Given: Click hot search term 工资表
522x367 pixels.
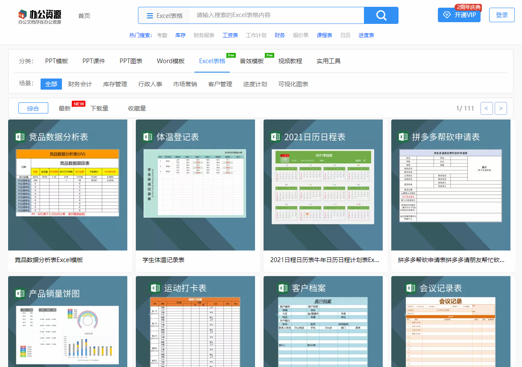Looking at the screenshot, I should (x=230, y=35).
